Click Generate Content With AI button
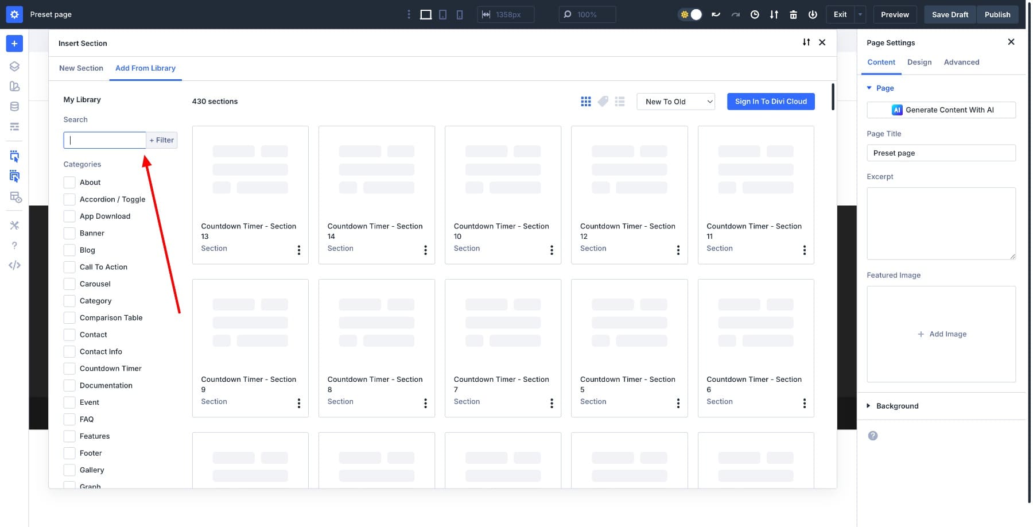Viewport: 1033px width, 527px height. click(x=941, y=110)
